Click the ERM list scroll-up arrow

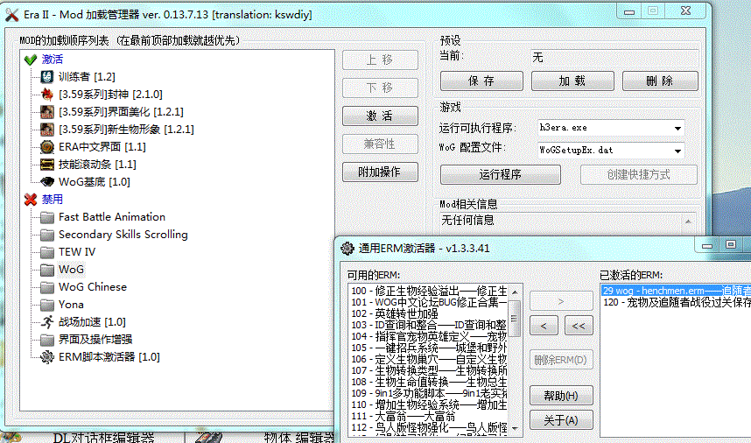tap(515, 292)
